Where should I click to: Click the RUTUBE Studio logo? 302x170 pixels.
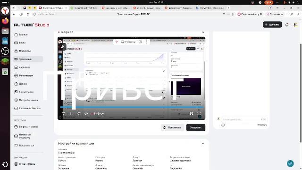pos(32,25)
